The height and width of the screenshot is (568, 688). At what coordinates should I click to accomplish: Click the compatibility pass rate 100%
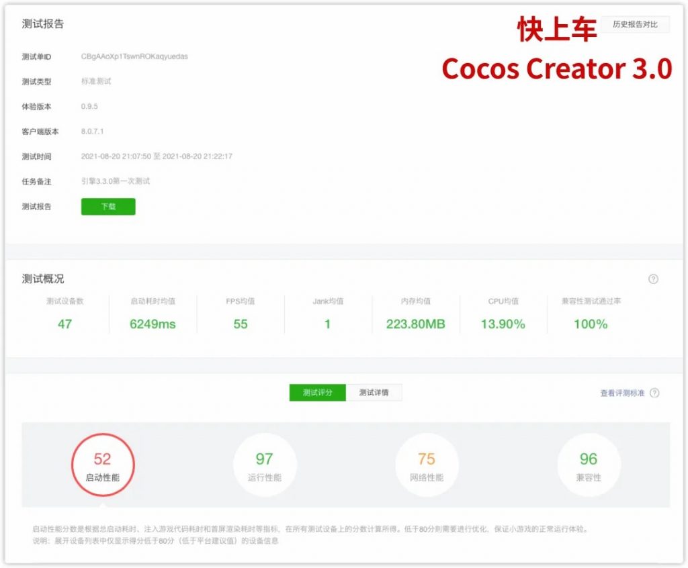[x=591, y=324]
